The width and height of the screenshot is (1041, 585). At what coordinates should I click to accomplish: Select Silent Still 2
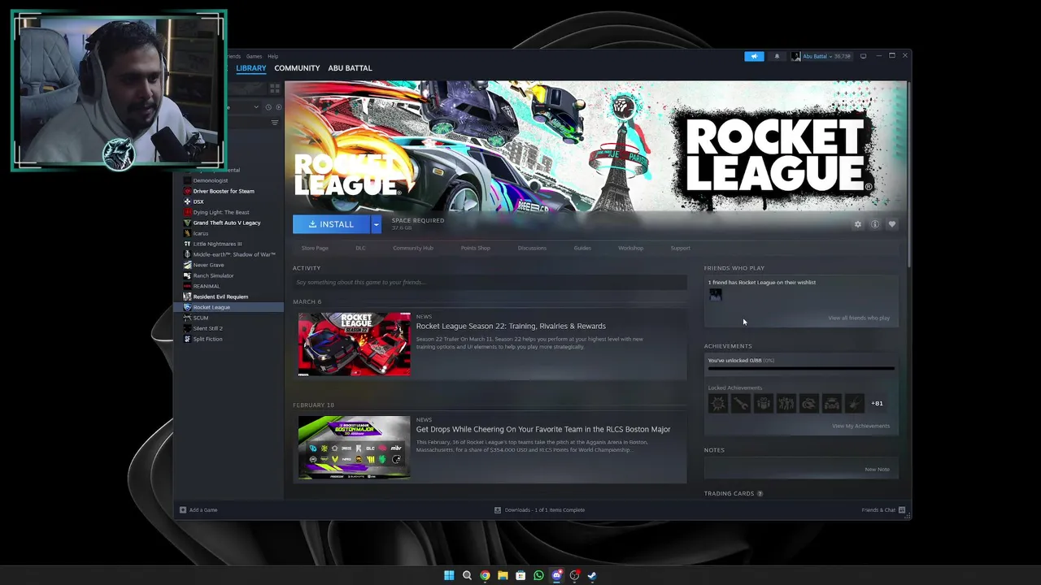207,328
